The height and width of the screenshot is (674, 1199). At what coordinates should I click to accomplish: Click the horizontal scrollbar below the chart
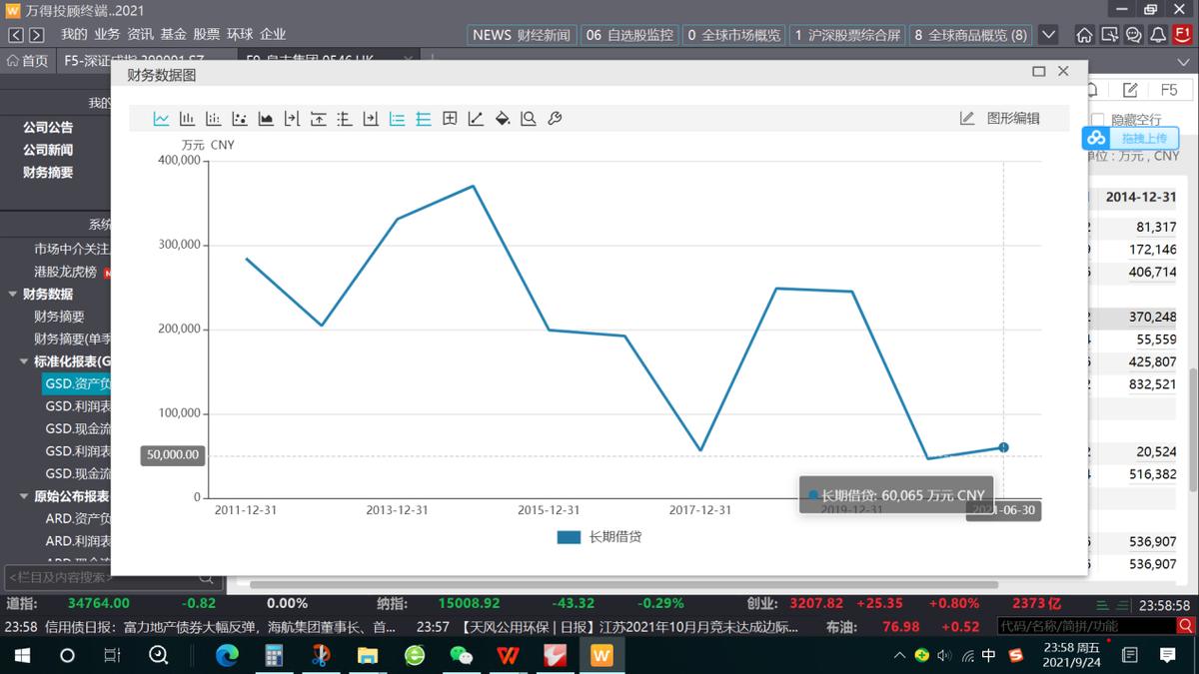point(623,584)
